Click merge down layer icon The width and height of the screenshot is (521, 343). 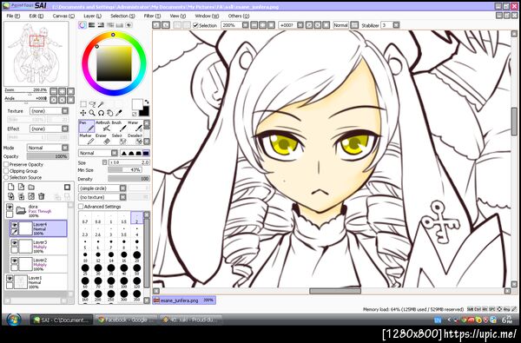click(21, 196)
